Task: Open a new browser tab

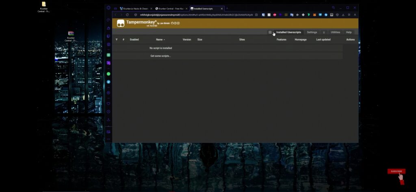Action: [227, 9]
